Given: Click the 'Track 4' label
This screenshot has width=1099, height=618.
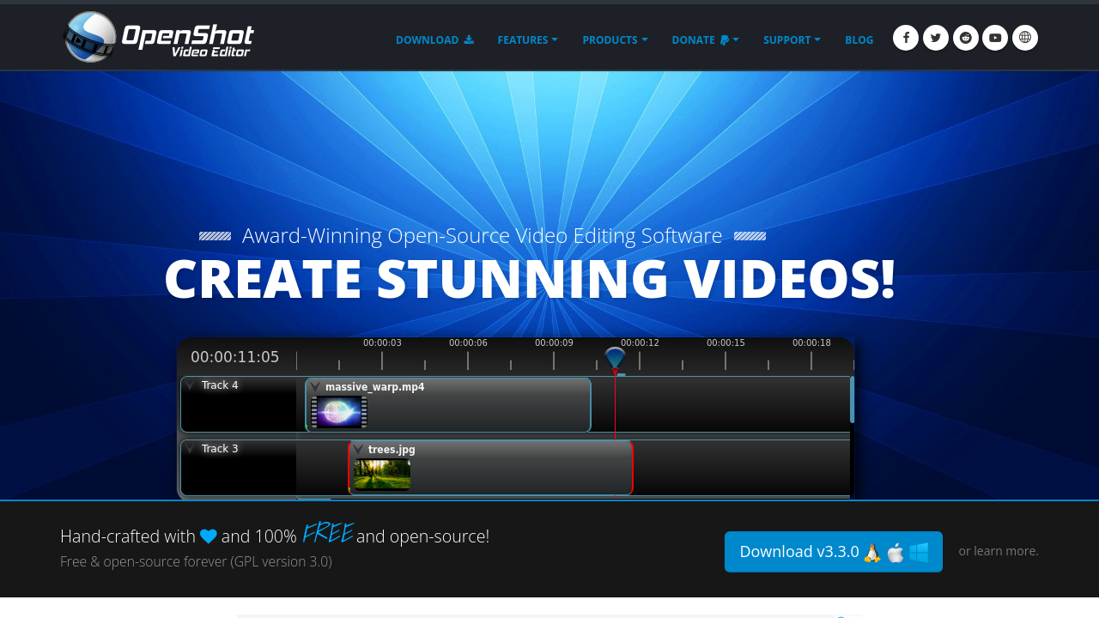Looking at the screenshot, I should [220, 385].
